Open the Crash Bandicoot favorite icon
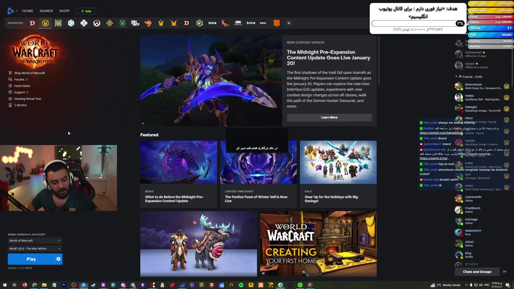 148,23
